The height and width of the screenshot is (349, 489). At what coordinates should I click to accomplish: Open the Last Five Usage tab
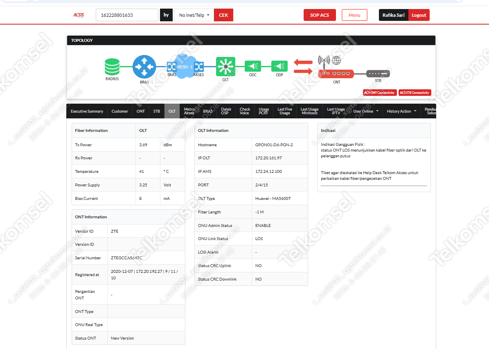[285, 111]
